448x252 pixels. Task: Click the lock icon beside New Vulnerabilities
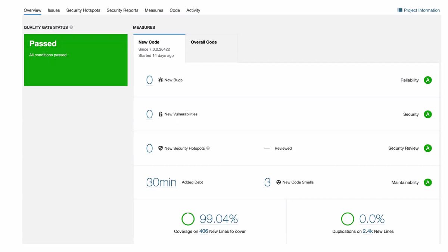click(x=161, y=114)
